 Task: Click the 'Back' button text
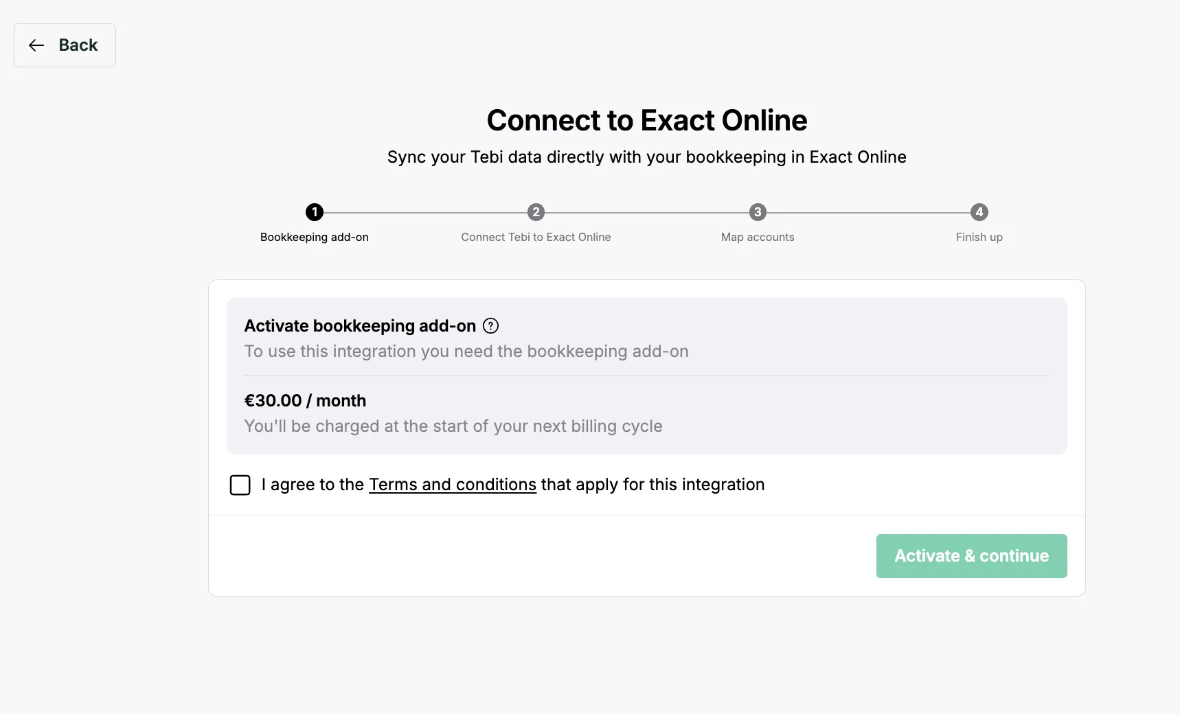click(78, 45)
